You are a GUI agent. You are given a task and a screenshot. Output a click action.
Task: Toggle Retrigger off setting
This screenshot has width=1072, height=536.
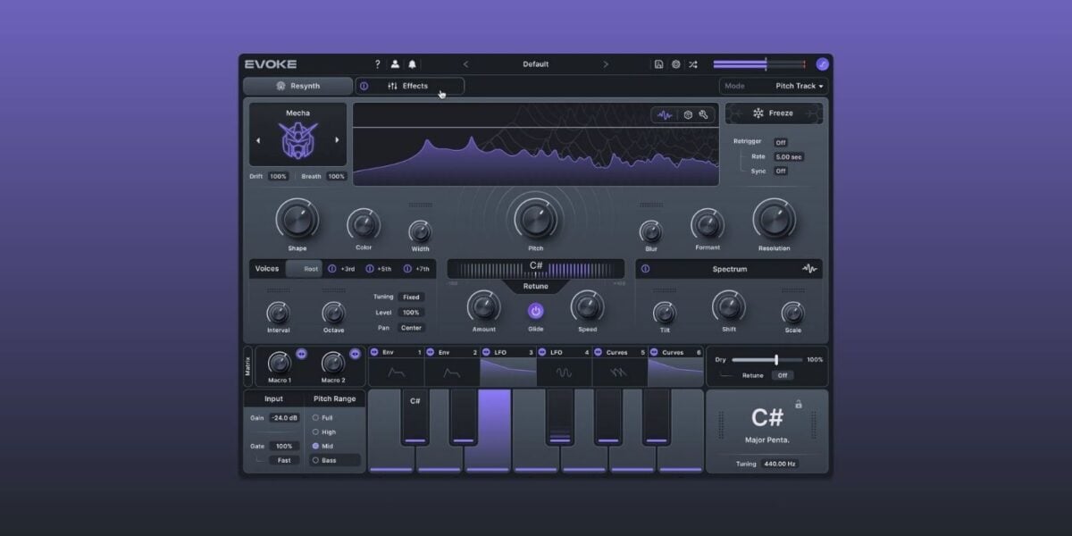coord(782,141)
